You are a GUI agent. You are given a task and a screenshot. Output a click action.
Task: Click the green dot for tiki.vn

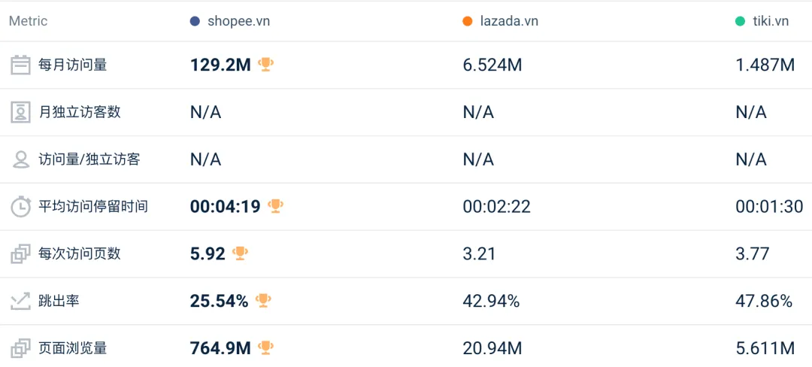coord(741,21)
